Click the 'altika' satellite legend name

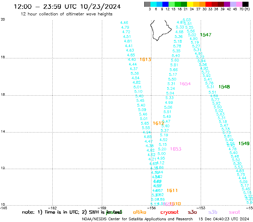point(139,212)
